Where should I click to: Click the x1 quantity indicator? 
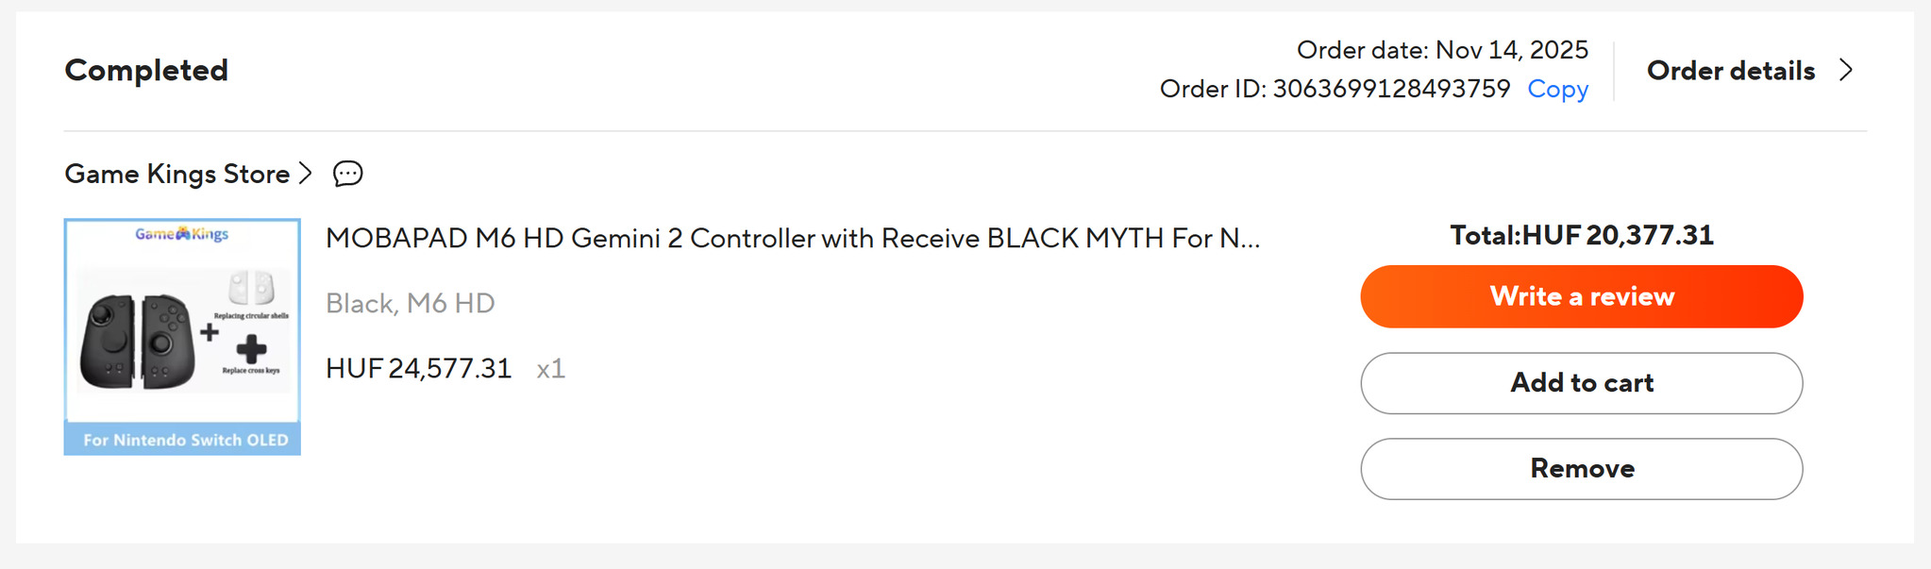coord(550,368)
